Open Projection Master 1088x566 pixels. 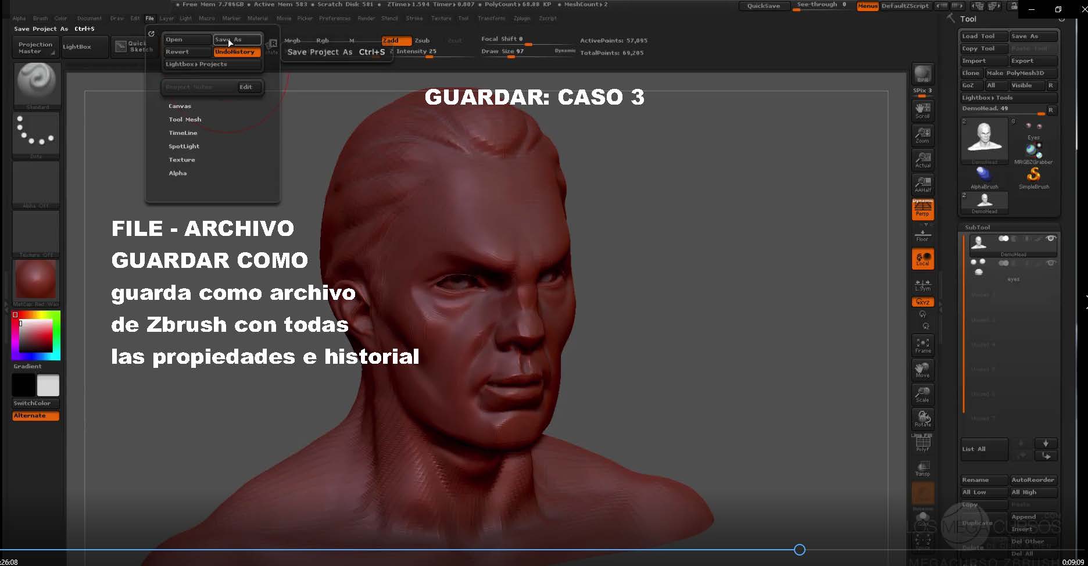click(35, 48)
